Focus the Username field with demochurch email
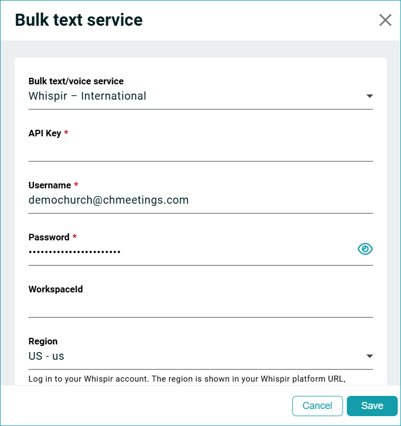Image resolution: width=401 pixels, height=426 pixels. pyautogui.click(x=200, y=200)
